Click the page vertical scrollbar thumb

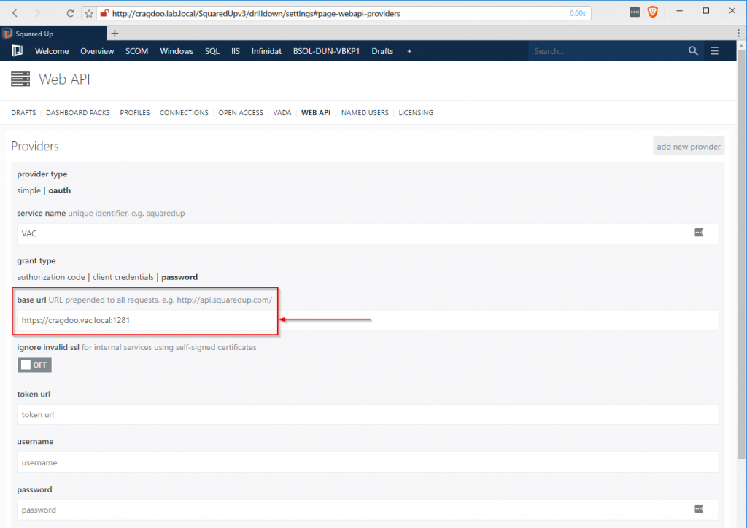point(741,255)
